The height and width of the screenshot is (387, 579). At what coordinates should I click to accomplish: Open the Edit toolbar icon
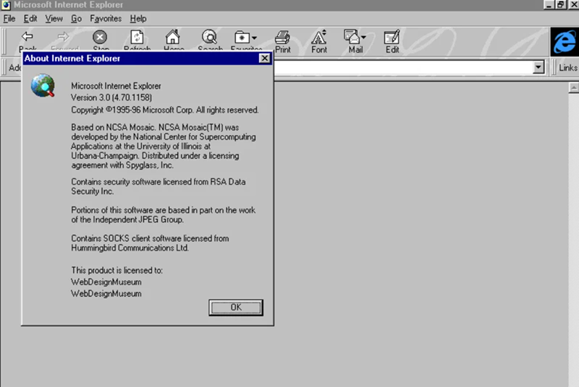point(392,37)
